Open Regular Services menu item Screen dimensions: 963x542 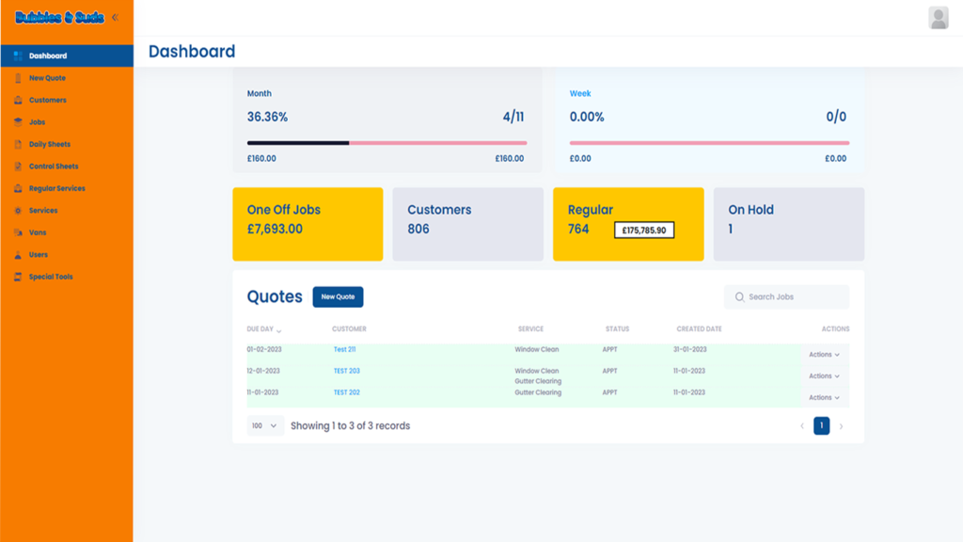56,188
